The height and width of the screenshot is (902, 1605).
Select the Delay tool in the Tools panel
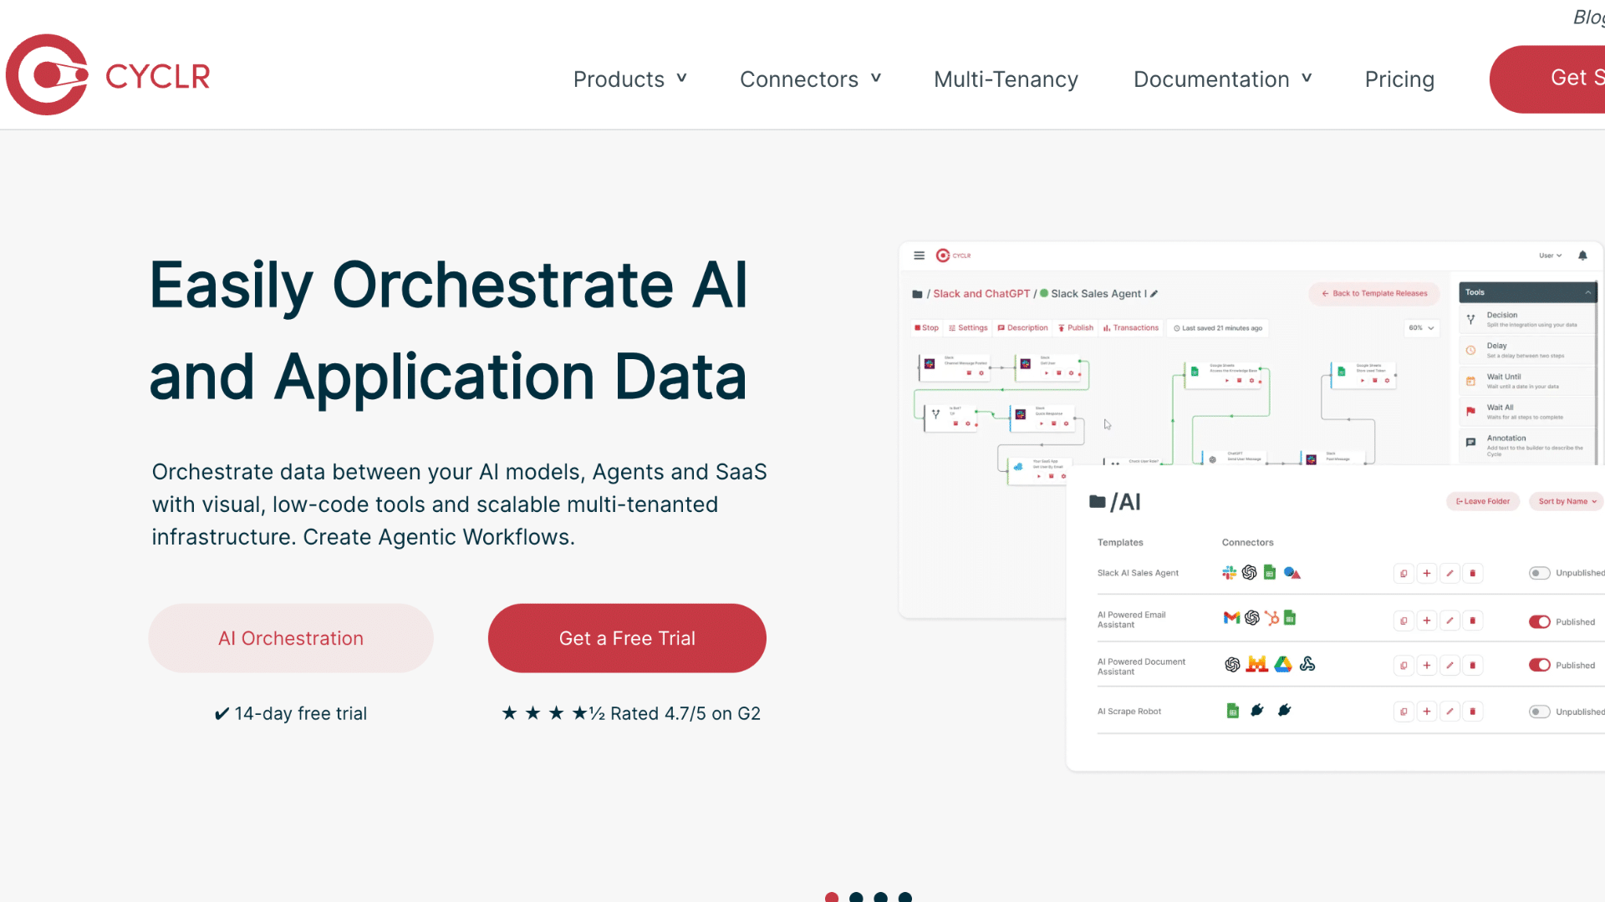1526,349
